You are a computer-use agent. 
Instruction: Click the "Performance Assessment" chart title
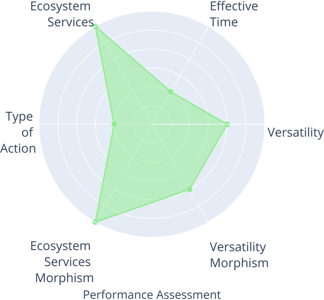tap(152, 294)
